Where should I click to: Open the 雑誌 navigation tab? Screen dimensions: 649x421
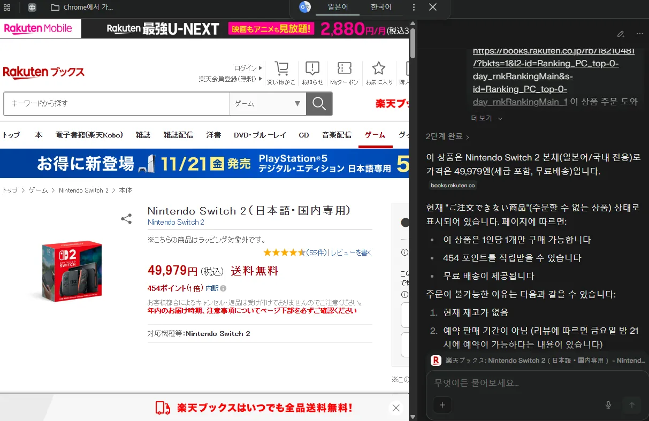[x=143, y=135]
